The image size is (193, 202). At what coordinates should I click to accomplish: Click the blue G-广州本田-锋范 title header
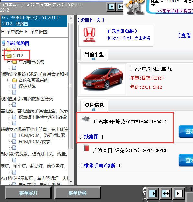(34, 21)
